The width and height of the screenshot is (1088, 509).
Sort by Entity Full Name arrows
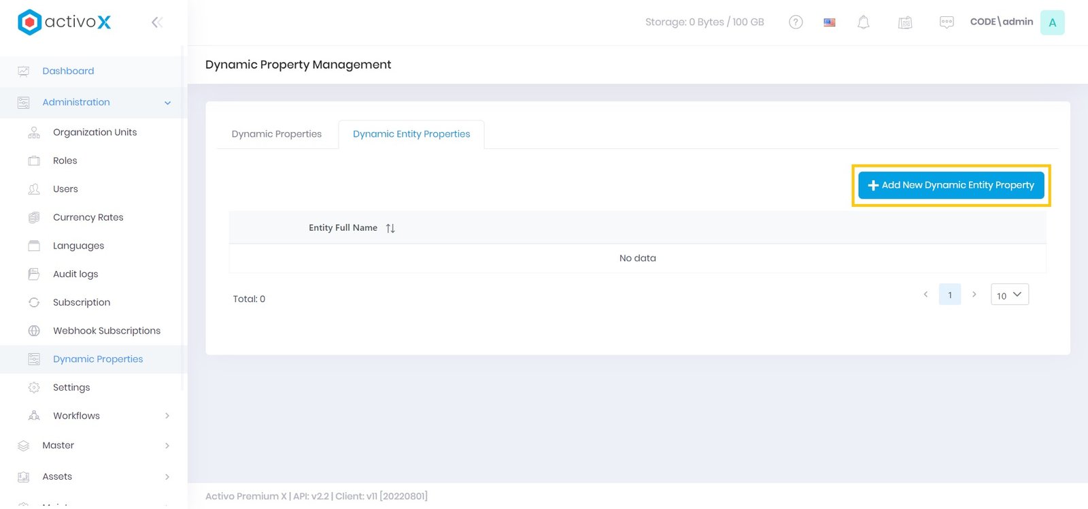pos(390,228)
